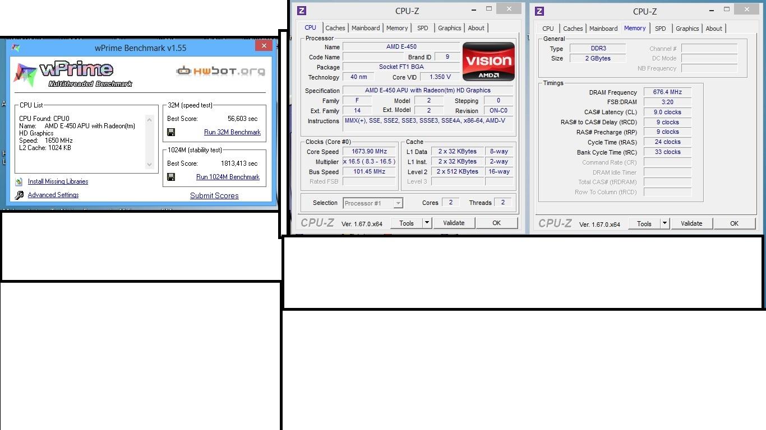Open the Mainboard tab in the left CPU-Z window

click(366, 28)
